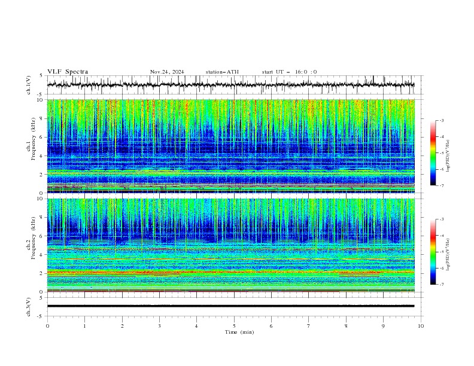Click the ch.3 flat waveform trace
This screenshot has height=366, width=474.
230,306
